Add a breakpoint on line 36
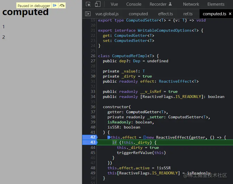The image size is (233, 184). 93,107
